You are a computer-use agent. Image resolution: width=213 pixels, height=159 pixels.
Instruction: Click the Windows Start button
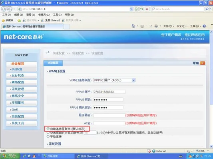coord(10,156)
